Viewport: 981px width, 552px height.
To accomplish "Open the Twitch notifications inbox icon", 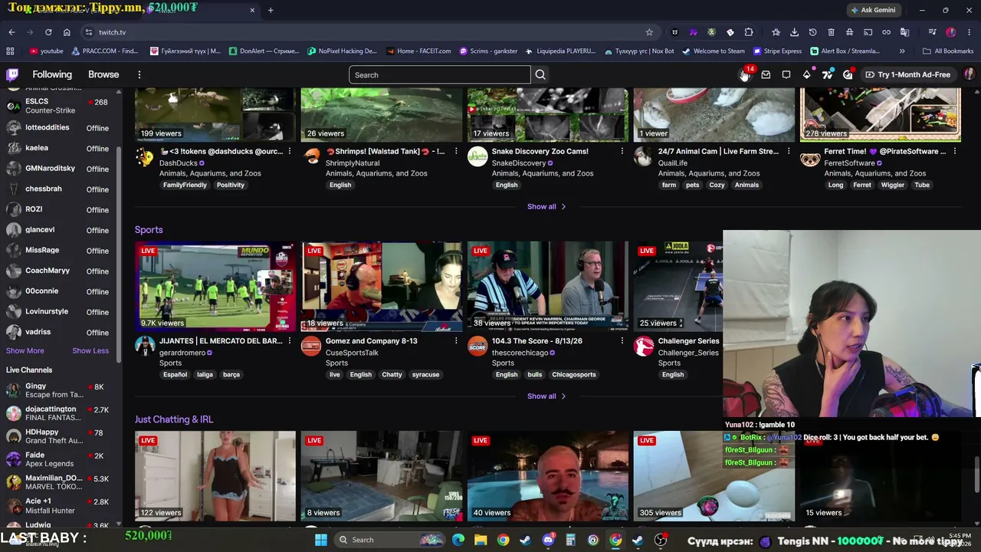I will (x=766, y=74).
